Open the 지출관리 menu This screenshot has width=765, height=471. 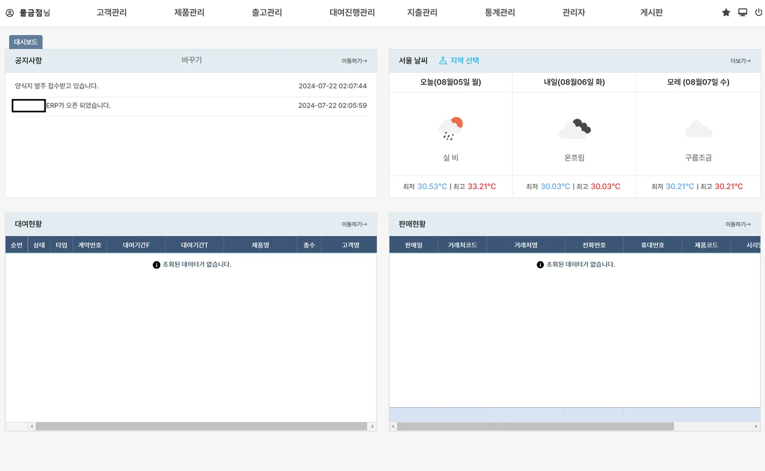pyautogui.click(x=422, y=12)
